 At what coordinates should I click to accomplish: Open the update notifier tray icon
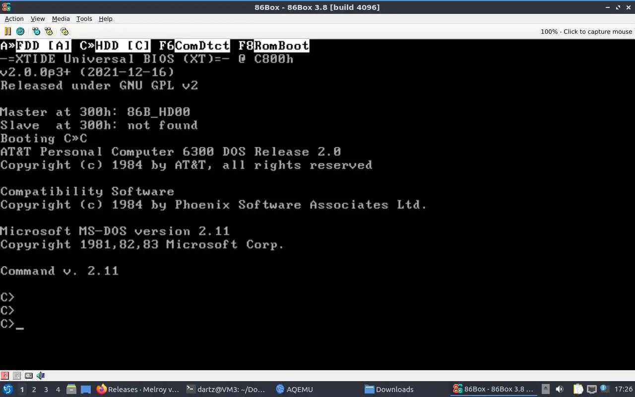coord(604,389)
